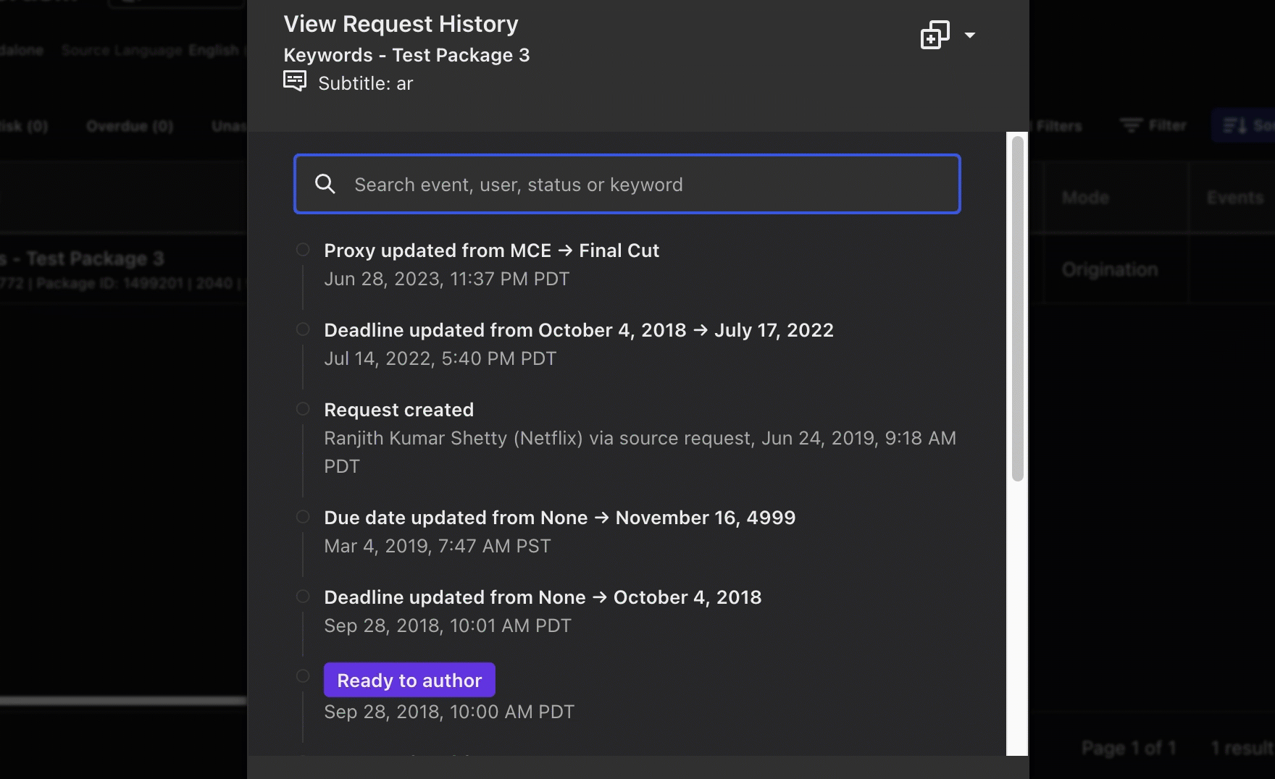Click the timeline node beside the July 2022 deadline event

pos(303,329)
